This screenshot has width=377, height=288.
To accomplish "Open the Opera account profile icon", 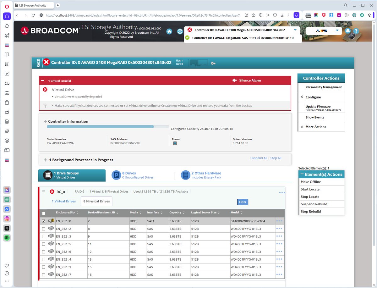I will pos(296,15).
